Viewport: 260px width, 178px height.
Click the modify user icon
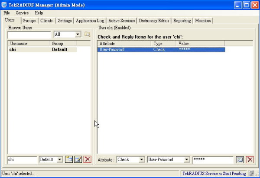(78, 159)
